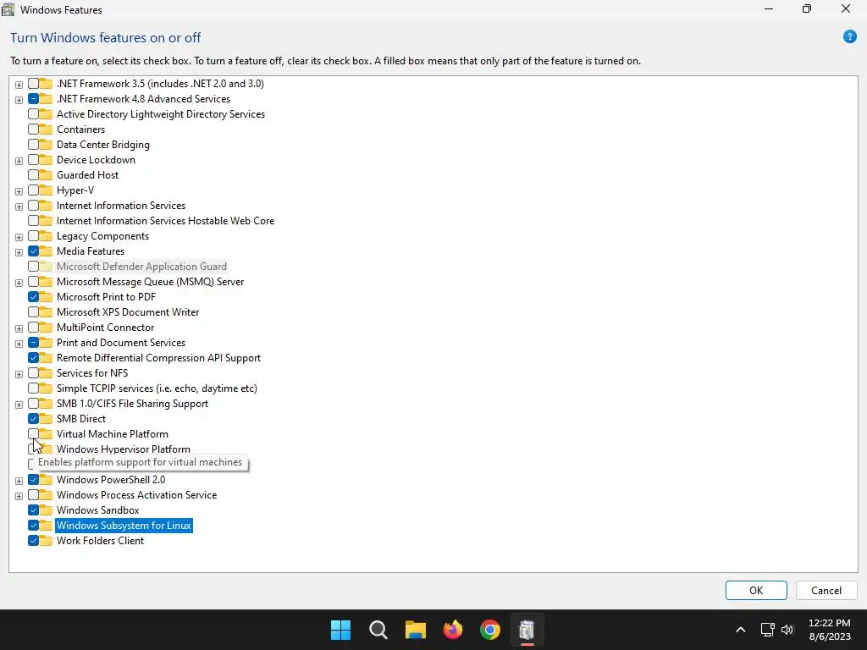Viewport: 867px width, 650px height.
Task: Click folder icon beside Microsoft Print to PDF
Action: click(x=46, y=297)
